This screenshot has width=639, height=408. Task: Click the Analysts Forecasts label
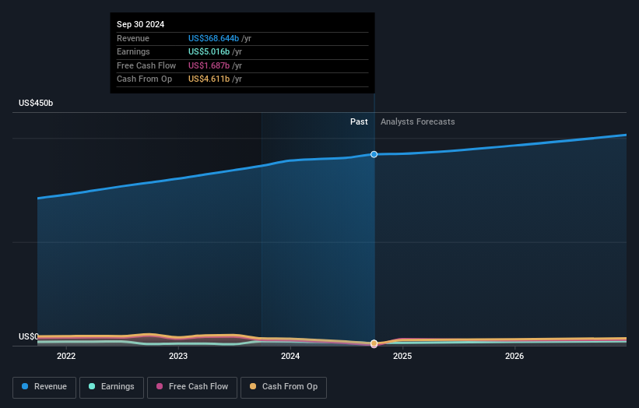418,122
